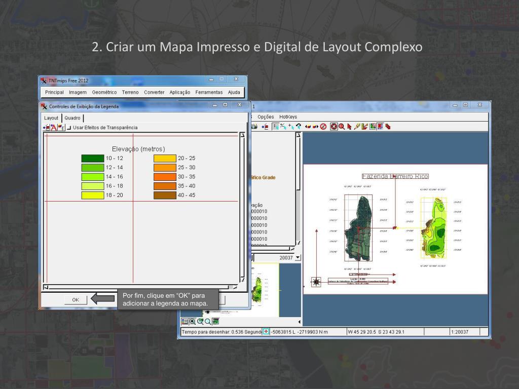Click the red frame placement tool icon

coord(380,127)
